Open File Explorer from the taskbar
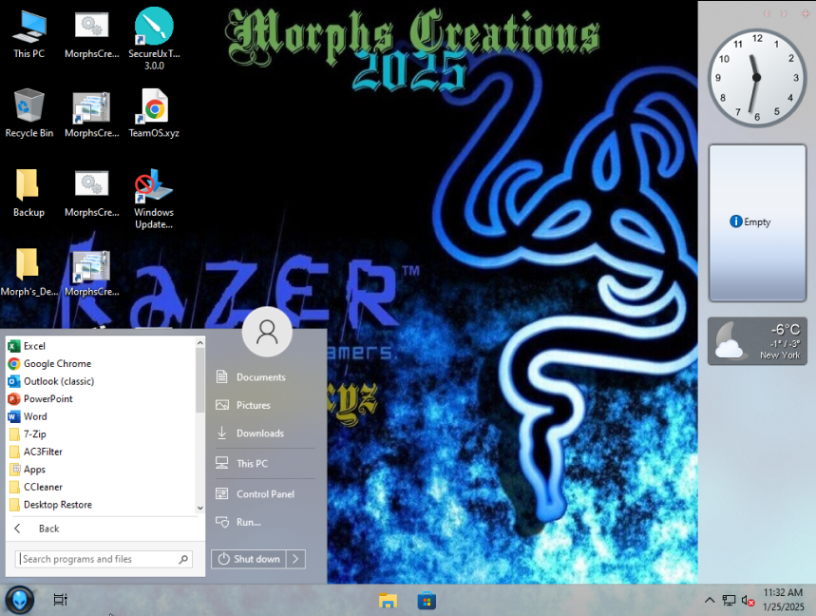 [388, 601]
